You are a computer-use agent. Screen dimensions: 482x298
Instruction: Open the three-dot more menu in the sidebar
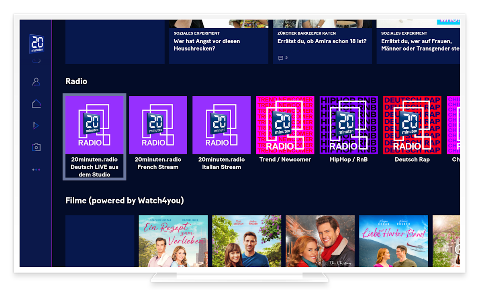tap(36, 170)
